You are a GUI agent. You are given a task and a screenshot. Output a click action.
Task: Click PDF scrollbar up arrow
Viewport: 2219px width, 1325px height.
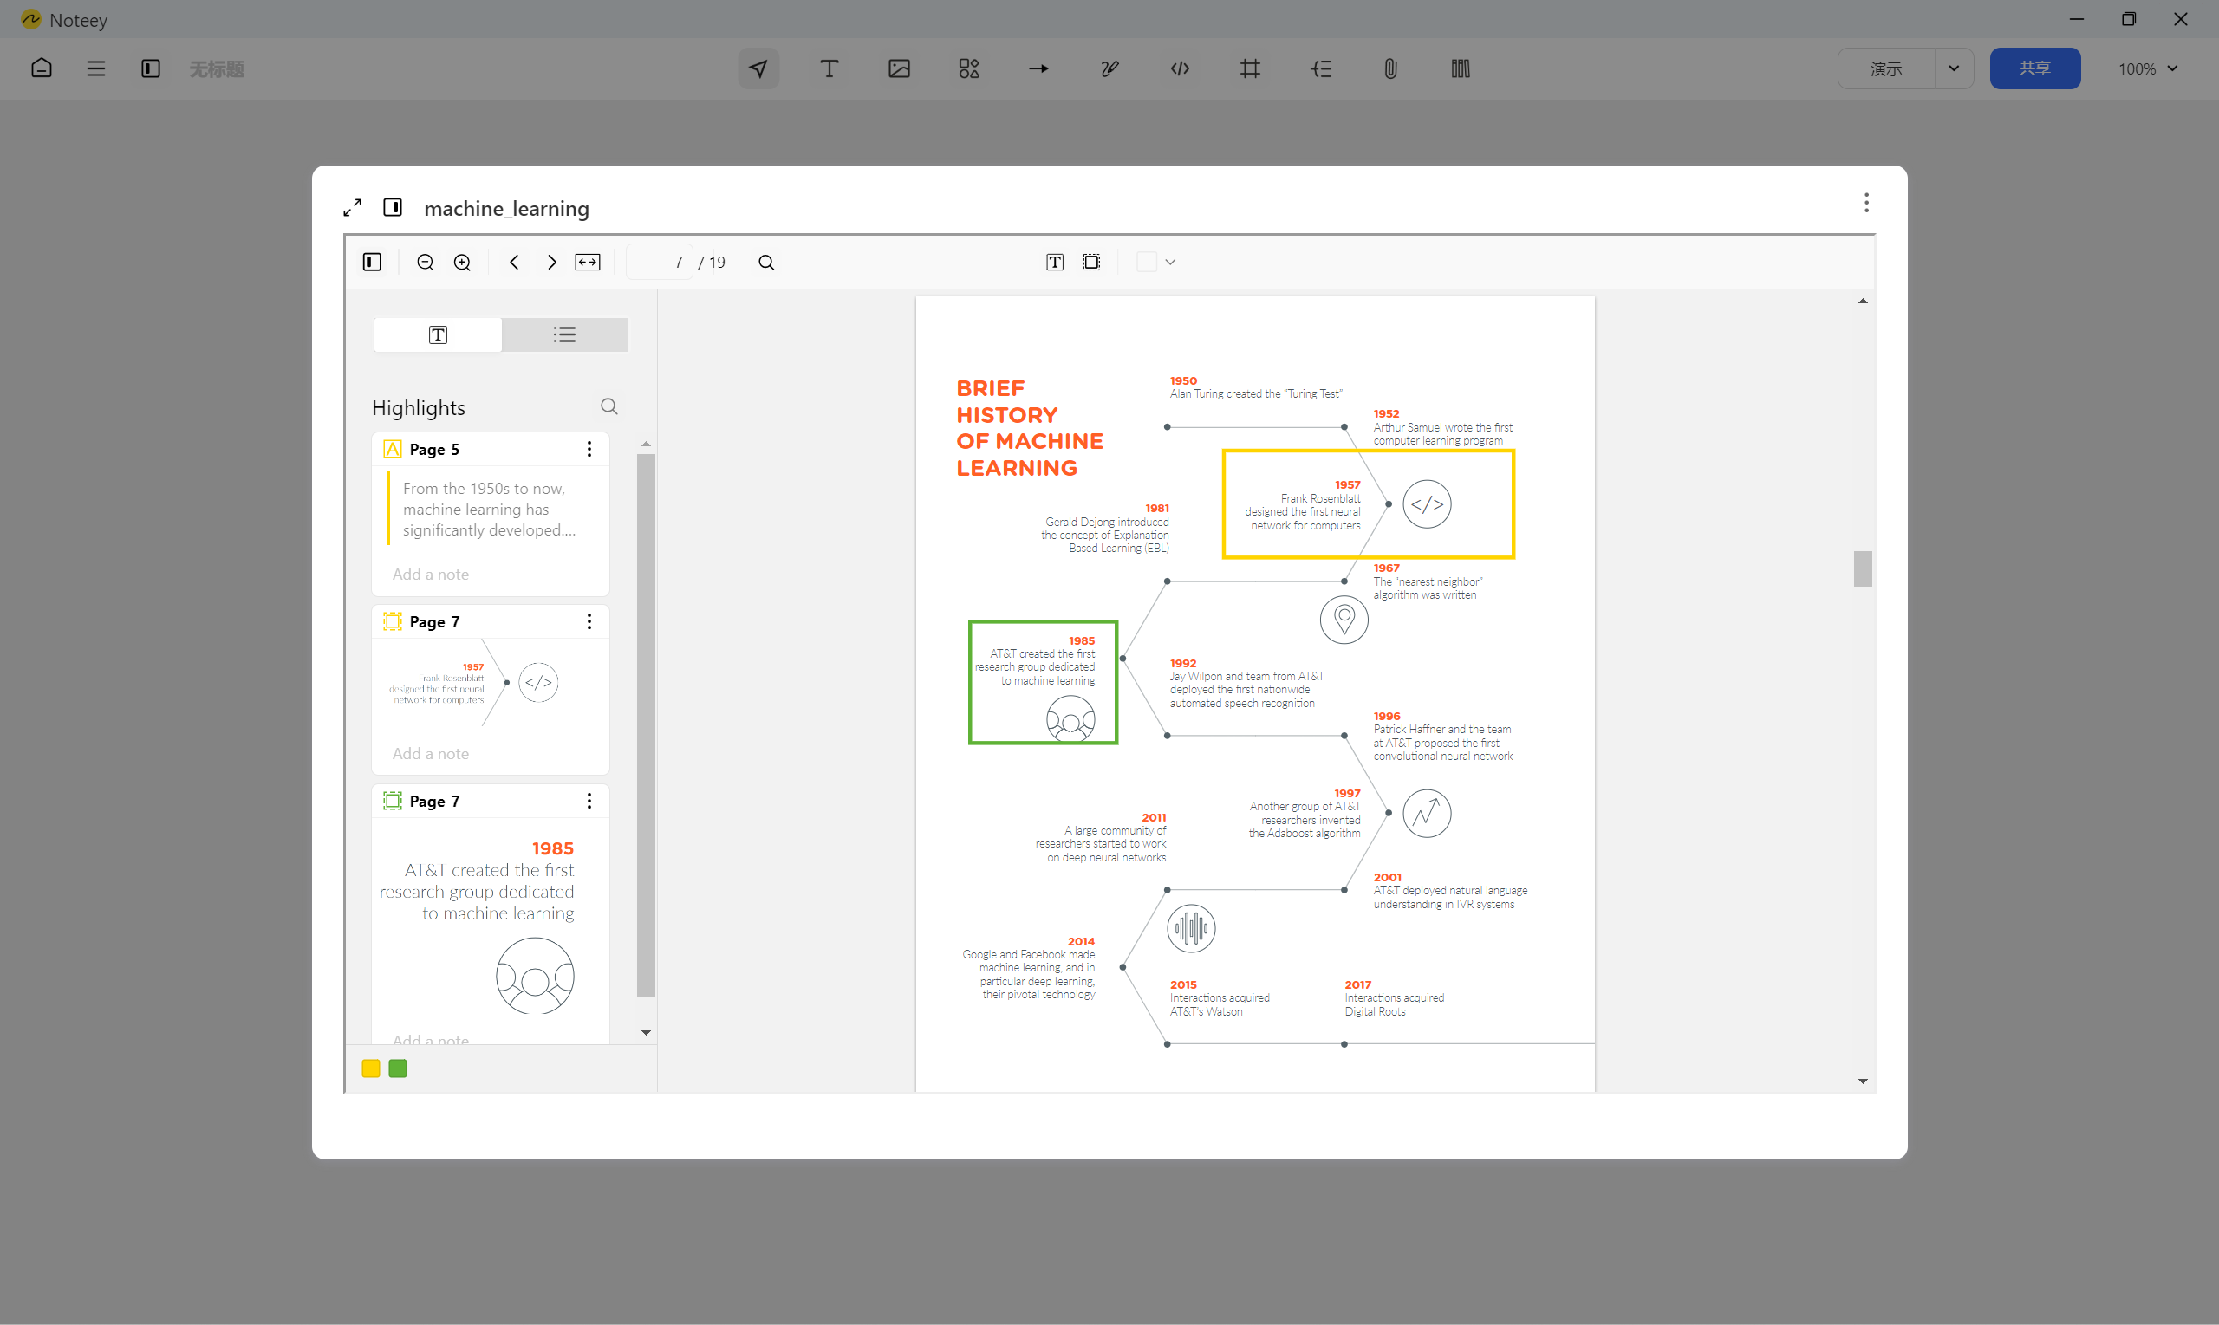(1863, 301)
